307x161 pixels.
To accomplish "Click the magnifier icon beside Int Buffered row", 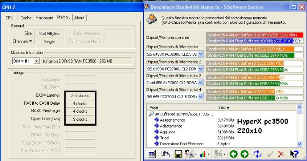I will point(151,114).
